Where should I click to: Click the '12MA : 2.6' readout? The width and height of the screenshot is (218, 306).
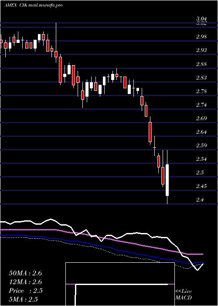tap(25, 282)
